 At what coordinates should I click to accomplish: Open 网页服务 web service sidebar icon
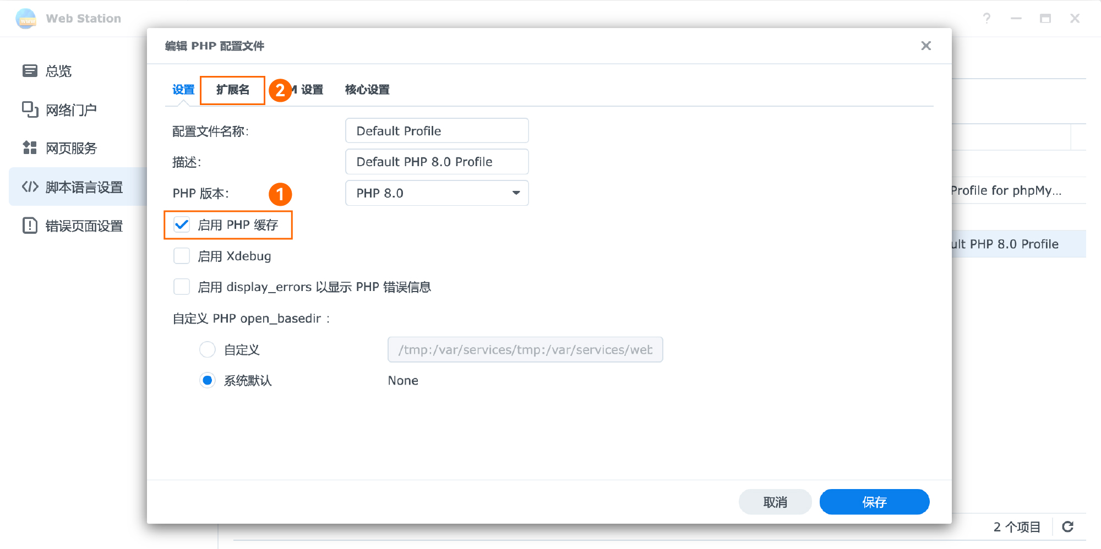tap(30, 148)
